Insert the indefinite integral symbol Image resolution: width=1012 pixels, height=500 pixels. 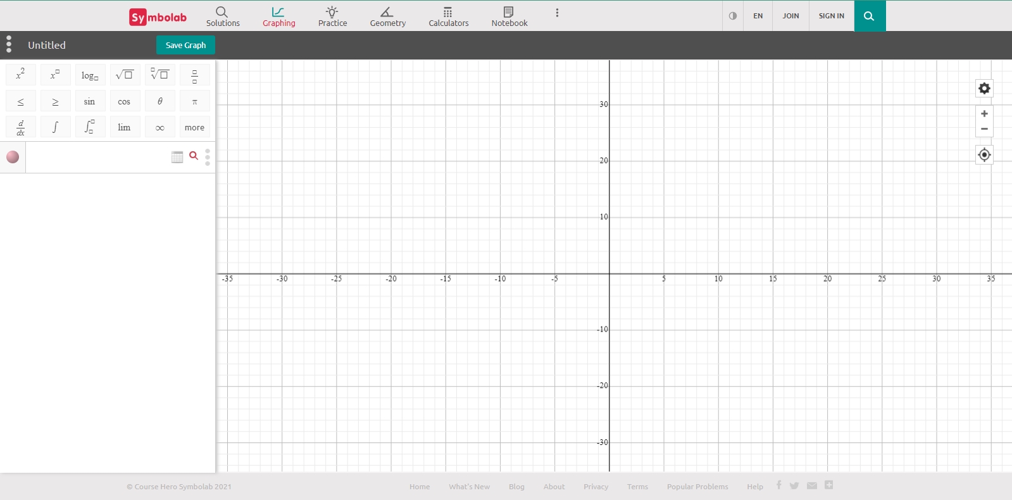point(55,127)
